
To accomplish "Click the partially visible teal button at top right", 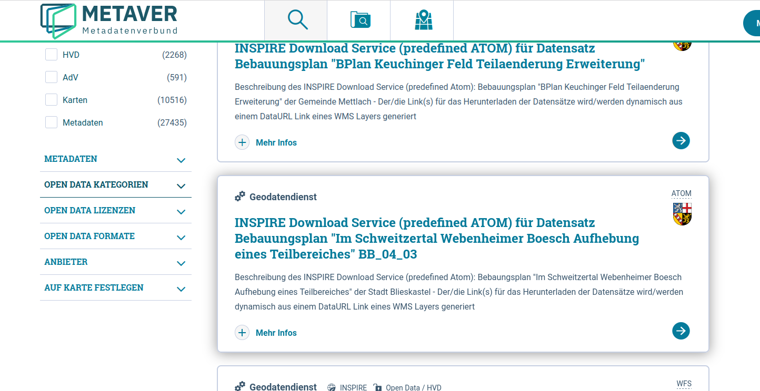I will point(752,23).
